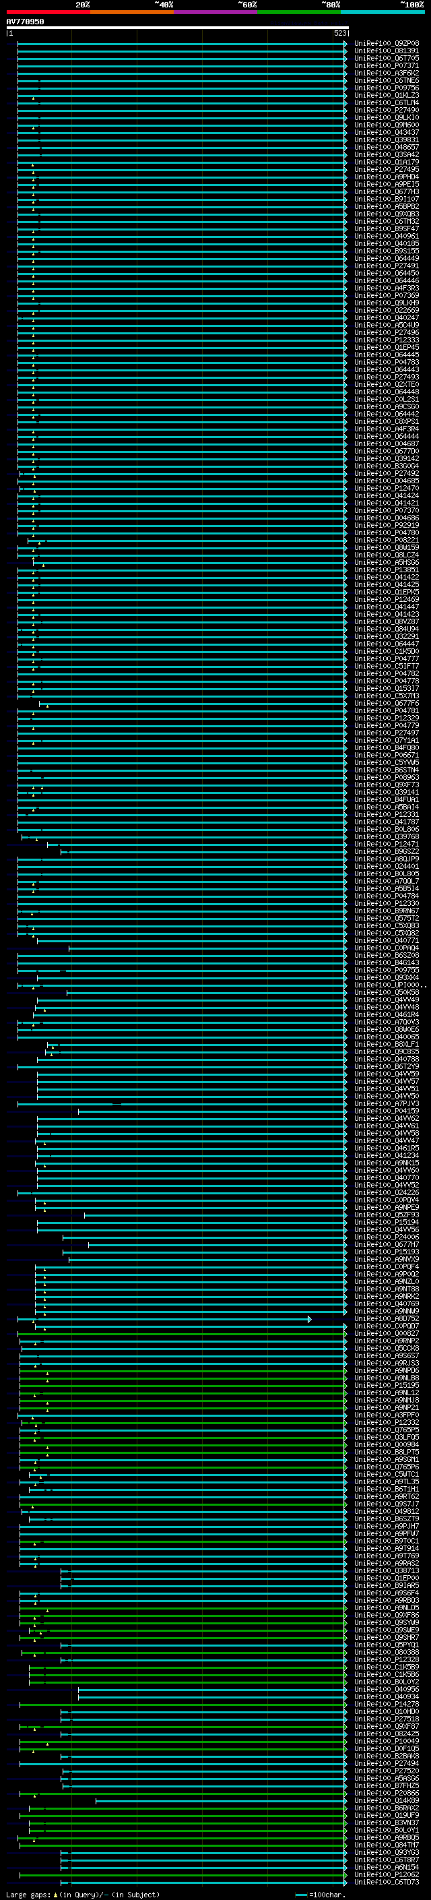Screen dimensions: 431x1900
Task: Select the UniRef100_C6TM32 label
Action: pos(387,221)
